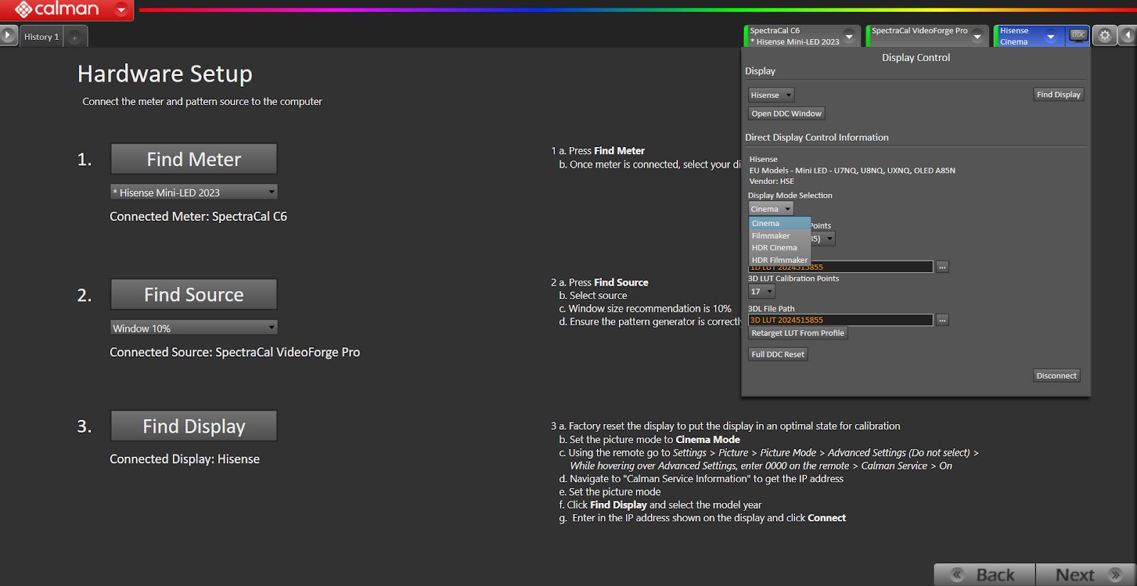The image size is (1137, 586).
Task: Click the collapse arrow at top right
Action: tap(1128, 35)
